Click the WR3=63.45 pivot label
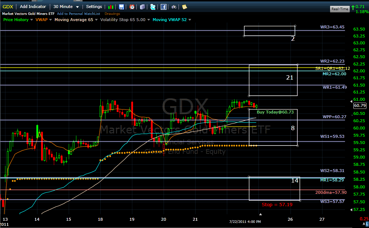The height and width of the screenshot is (228, 369). (332, 27)
